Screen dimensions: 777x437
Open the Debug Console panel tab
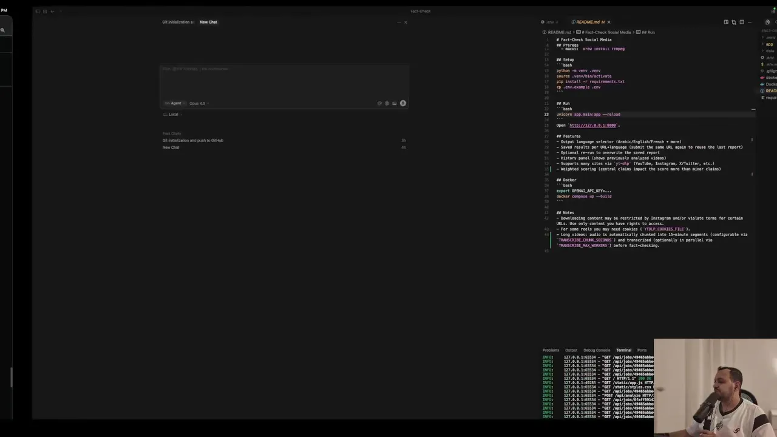597,350
